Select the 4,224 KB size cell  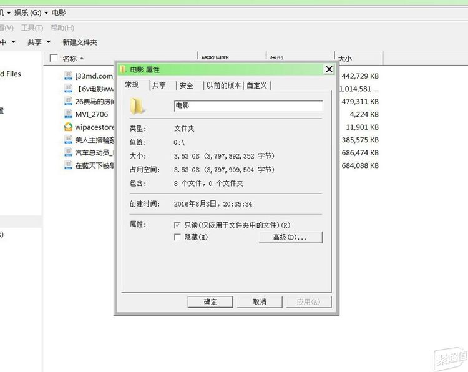pyautogui.click(x=364, y=114)
